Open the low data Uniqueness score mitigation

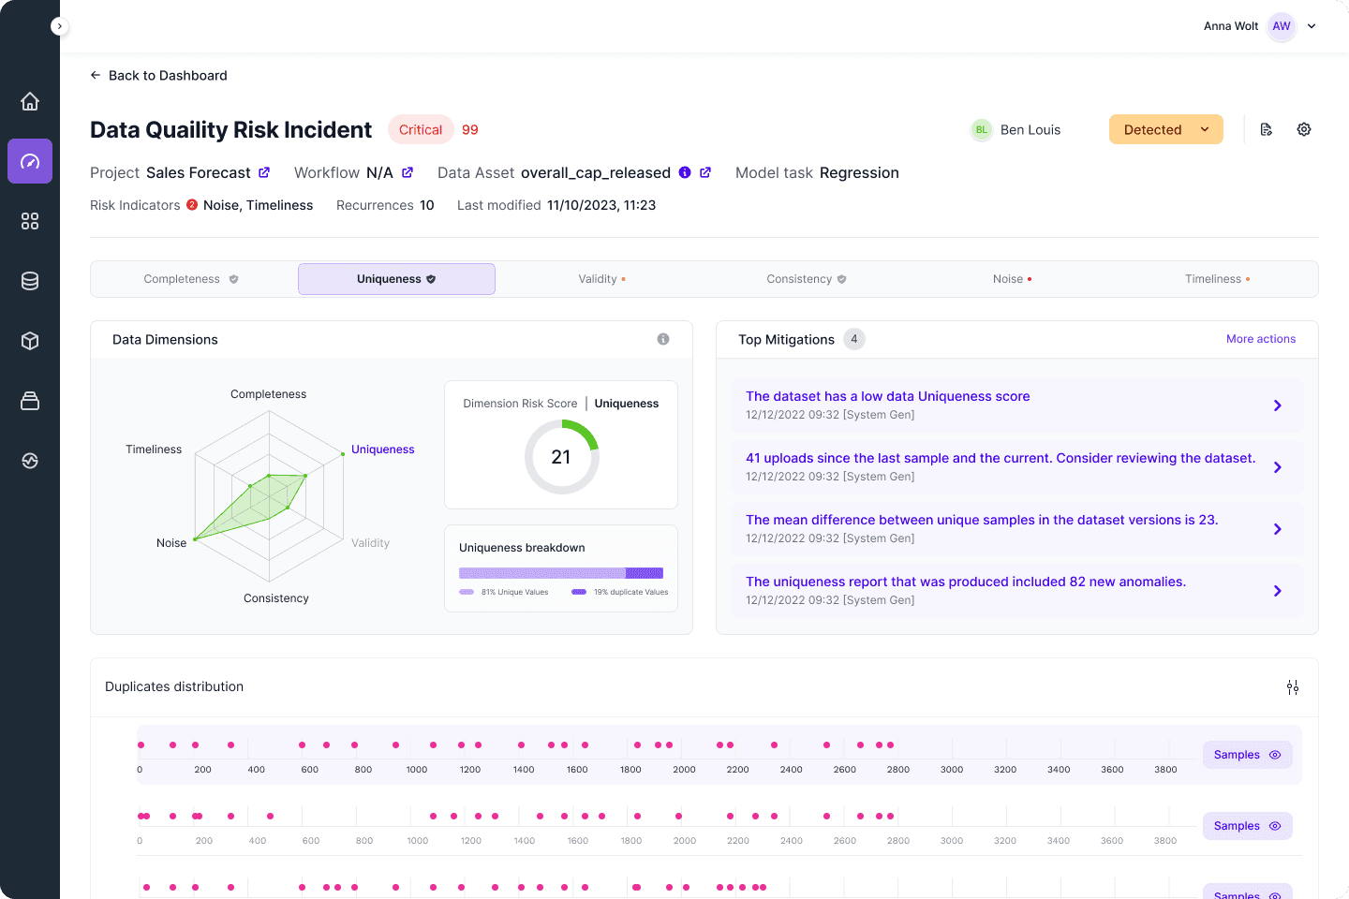pyautogui.click(x=1016, y=405)
